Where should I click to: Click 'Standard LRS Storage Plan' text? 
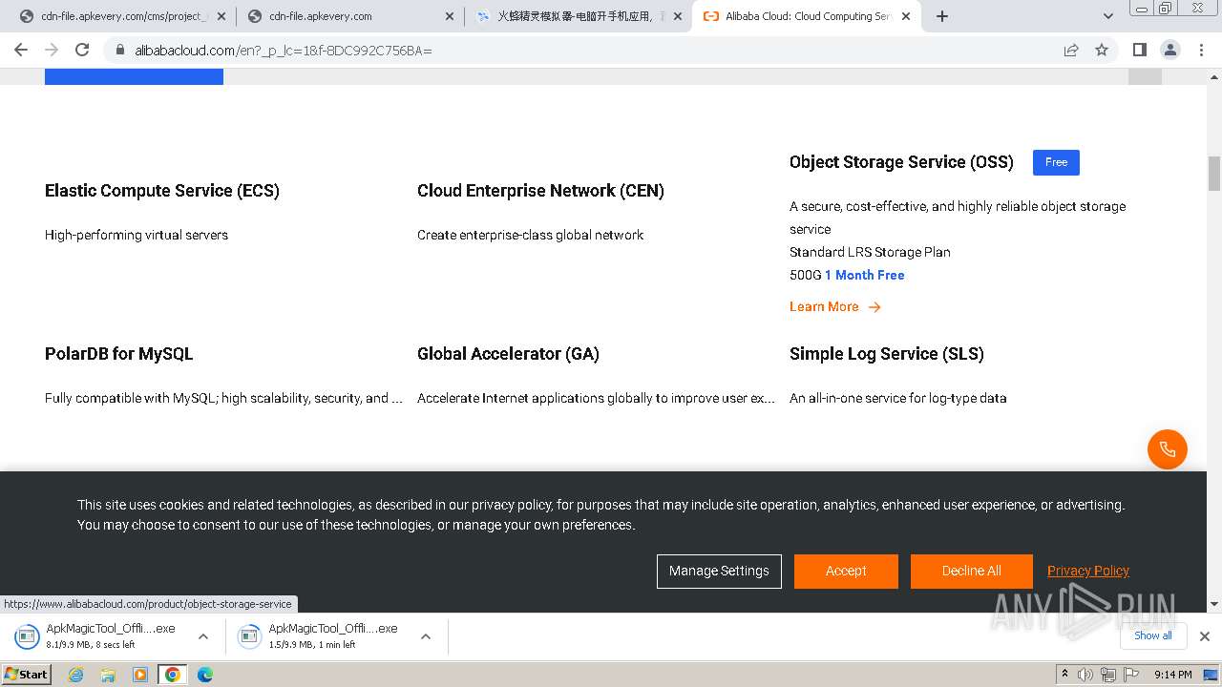[x=870, y=252]
